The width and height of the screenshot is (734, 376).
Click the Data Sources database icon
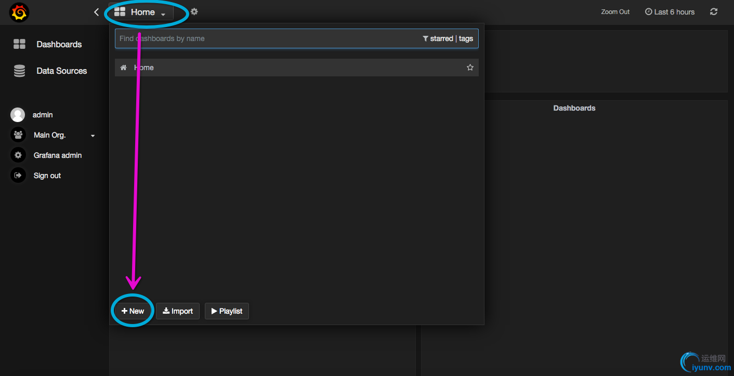click(x=19, y=71)
